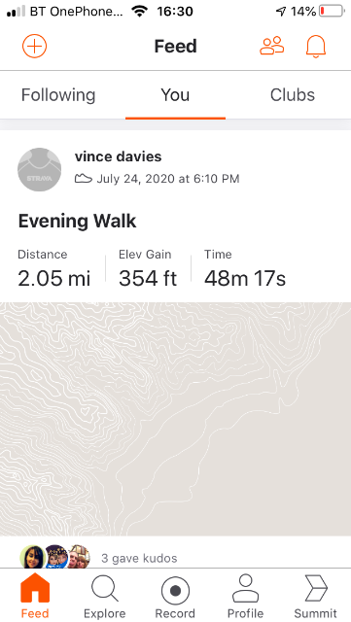
Task: Open the Profile person icon
Action: click(x=245, y=589)
